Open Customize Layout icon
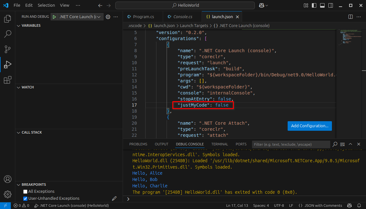 [x=306, y=5]
